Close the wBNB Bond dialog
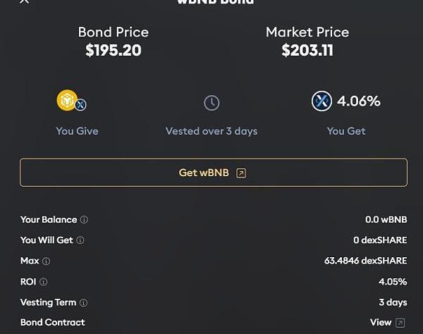 tap(24, 1)
